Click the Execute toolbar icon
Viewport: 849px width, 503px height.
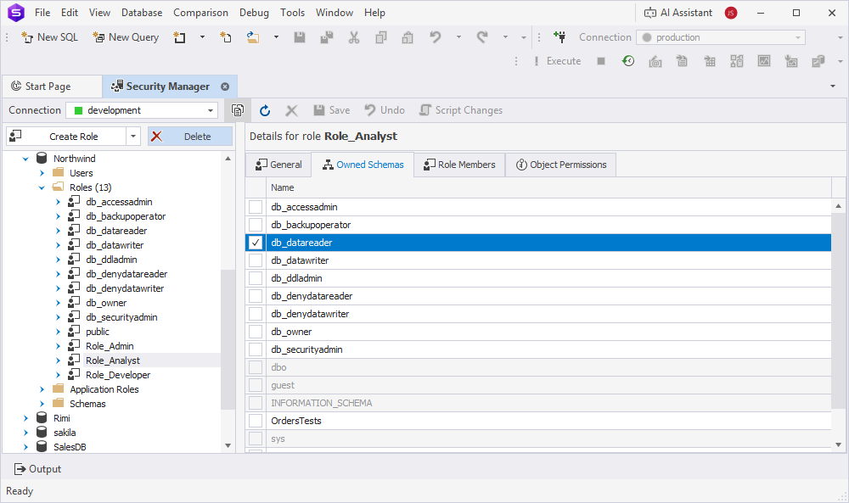(564, 60)
